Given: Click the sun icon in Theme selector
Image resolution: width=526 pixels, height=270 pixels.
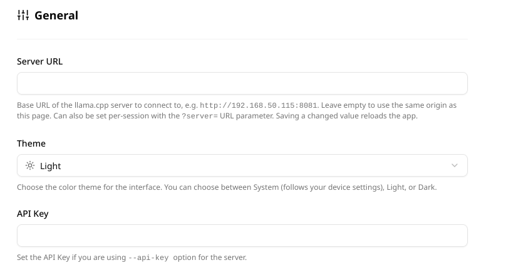Looking at the screenshot, I should [x=30, y=165].
